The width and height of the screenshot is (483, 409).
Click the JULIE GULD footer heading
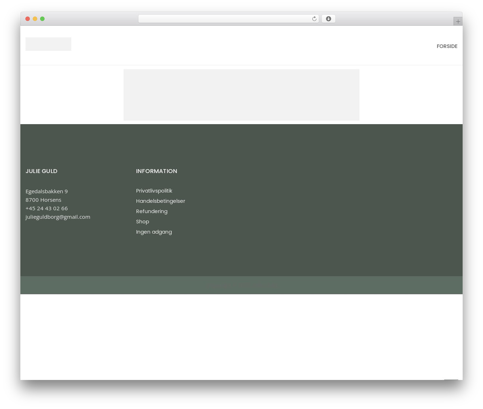coord(42,171)
